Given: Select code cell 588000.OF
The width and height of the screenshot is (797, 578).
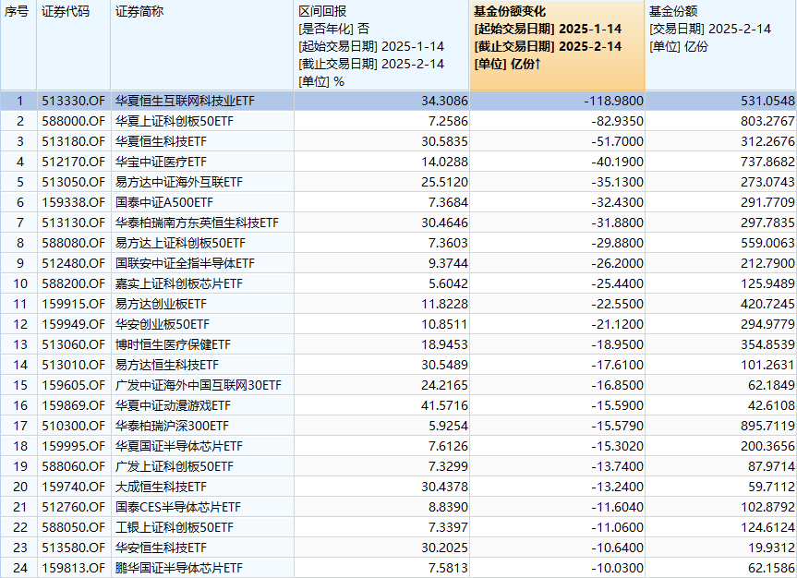Looking at the screenshot, I should pos(74,121).
